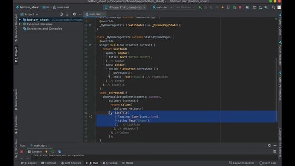Click line number 42 in the gutter
This screenshot has width=295, height=166.
[86, 113]
